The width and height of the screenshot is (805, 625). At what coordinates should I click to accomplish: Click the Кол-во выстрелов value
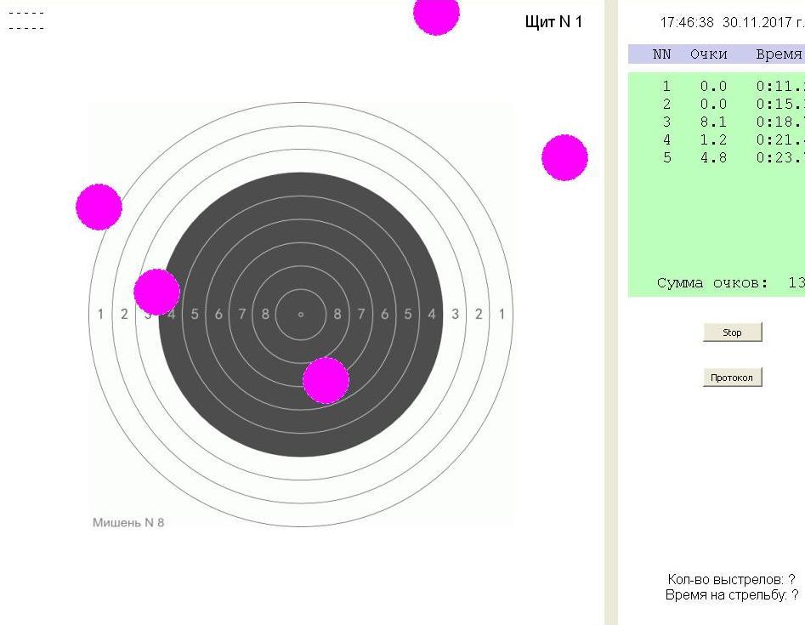[791, 580]
